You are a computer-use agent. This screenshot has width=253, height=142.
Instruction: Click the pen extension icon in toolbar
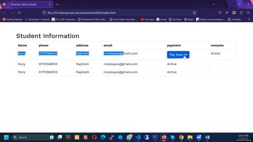point(227,13)
